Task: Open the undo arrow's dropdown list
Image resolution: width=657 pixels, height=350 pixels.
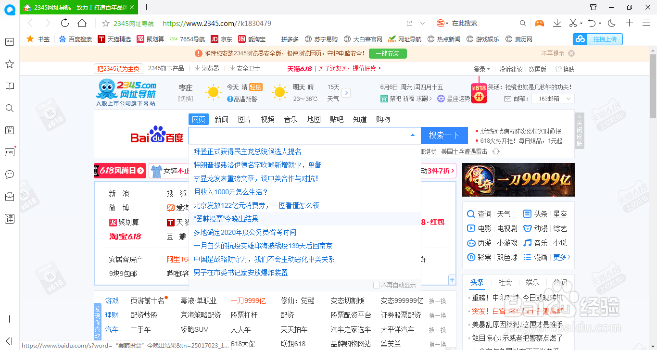Action: pyautogui.click(x=600, y=24)
